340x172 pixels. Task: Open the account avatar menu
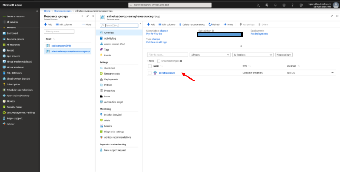(336, 5)
